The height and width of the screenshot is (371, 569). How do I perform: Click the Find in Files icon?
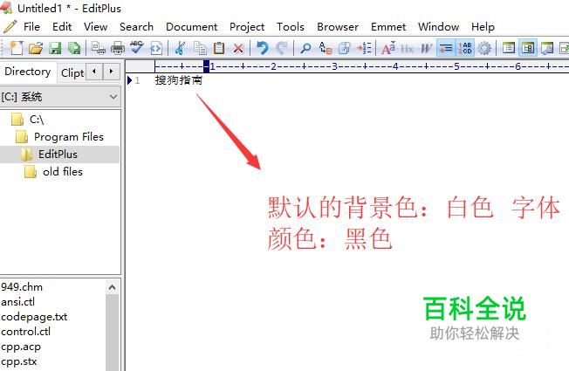point(345,48)
